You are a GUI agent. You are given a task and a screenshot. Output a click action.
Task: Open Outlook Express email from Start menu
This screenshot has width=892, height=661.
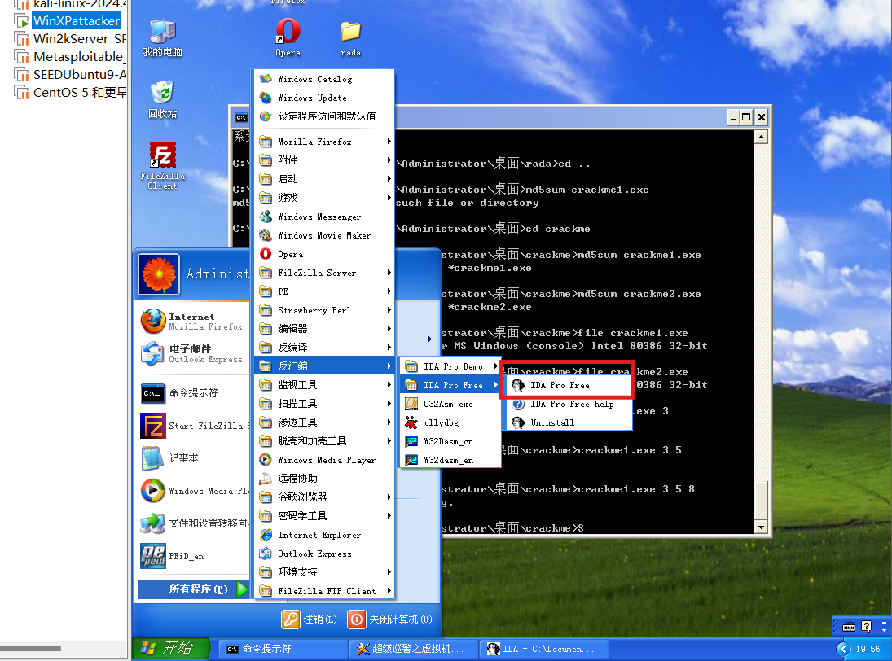tap(193, 353)
